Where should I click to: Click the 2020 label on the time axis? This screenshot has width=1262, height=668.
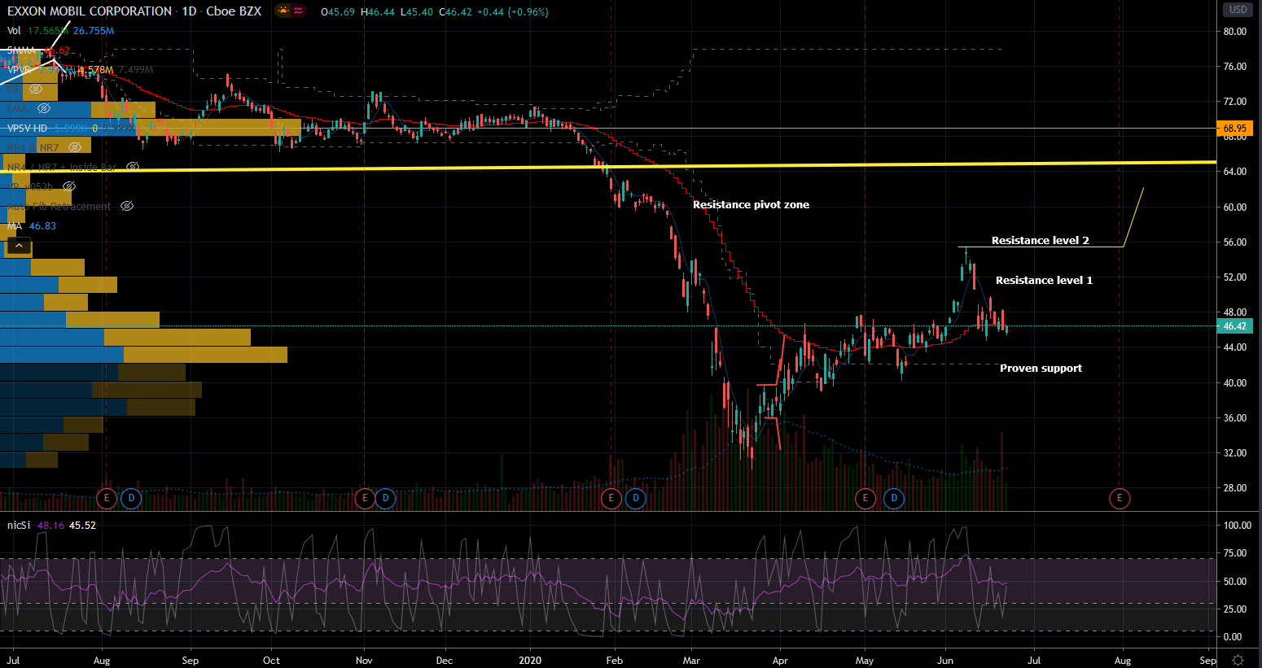pyautogui.click(x=530, y=661)
